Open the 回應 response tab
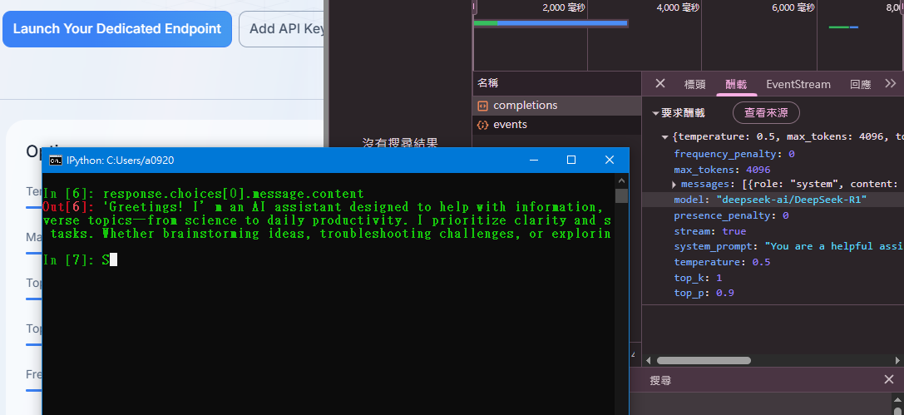This screenshot has height=415, width=904. click(x=860, y=84)
